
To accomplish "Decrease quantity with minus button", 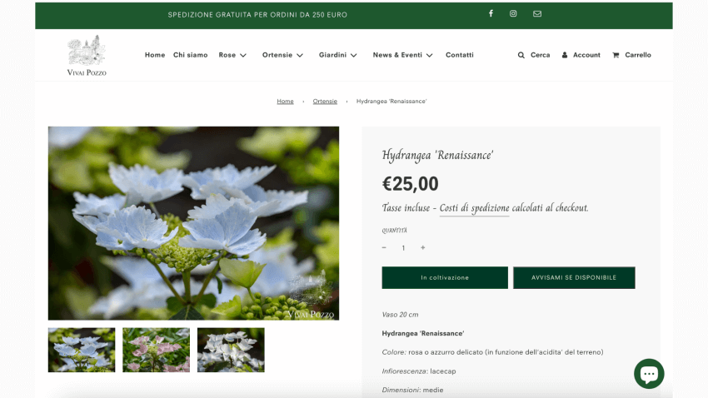I will pos(384,248).
